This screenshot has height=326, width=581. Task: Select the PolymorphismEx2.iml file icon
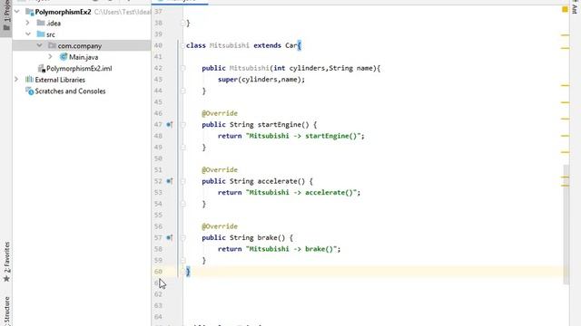pos(41,69)
